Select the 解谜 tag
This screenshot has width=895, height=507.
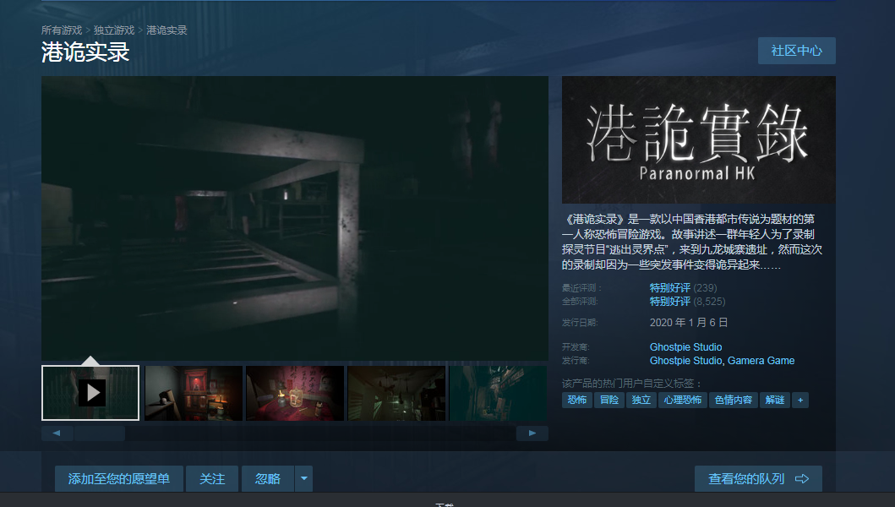(x=774, y=401)
